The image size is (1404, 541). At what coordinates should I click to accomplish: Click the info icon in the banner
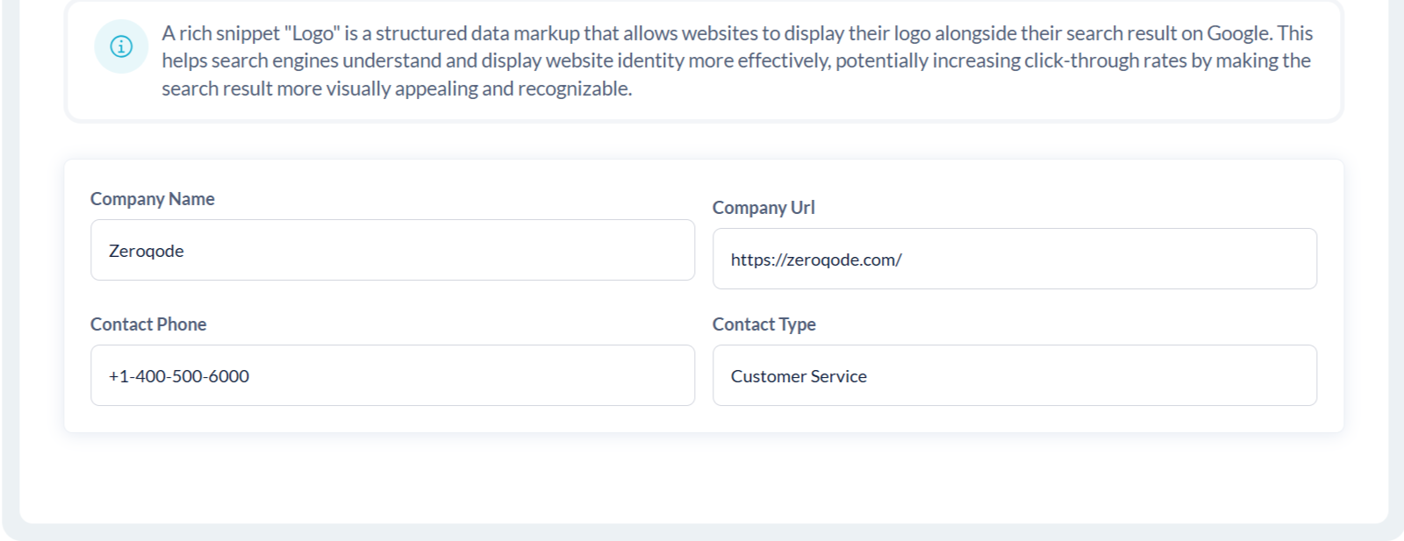tap(121, 46)
